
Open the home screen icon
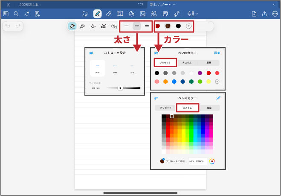click(9, 5)
